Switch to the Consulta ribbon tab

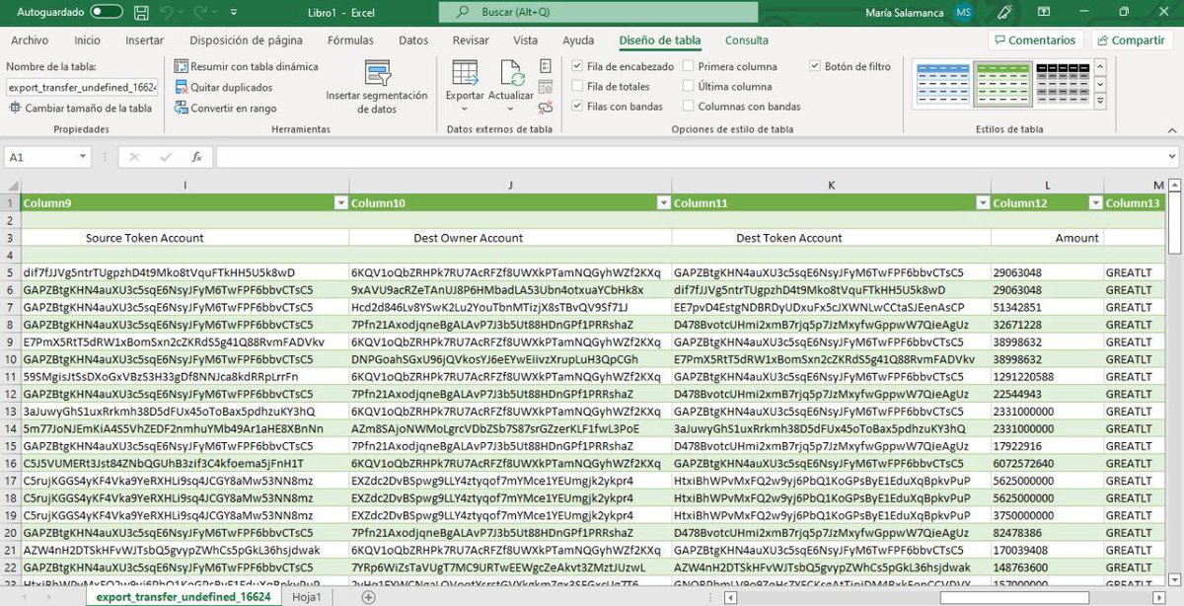tap(746, 40)
